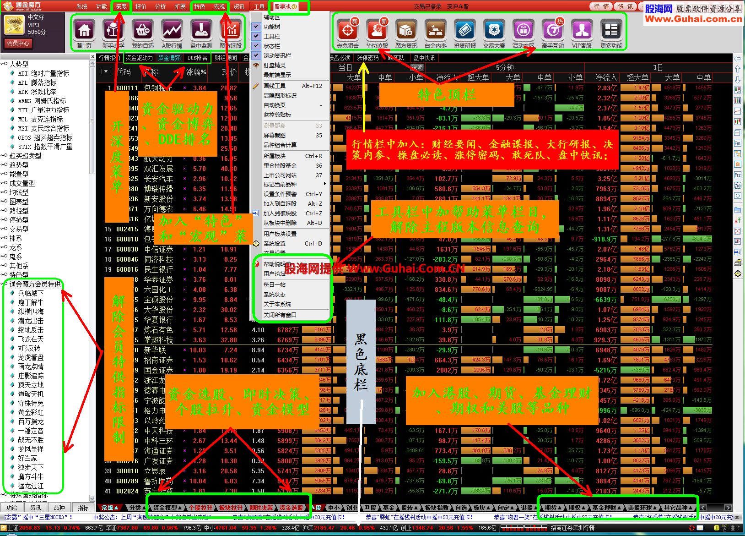This screenshot has width=745, height=536.
Task: Collapse 通金魔方会员特供 tree node
Action: point(4,284)
